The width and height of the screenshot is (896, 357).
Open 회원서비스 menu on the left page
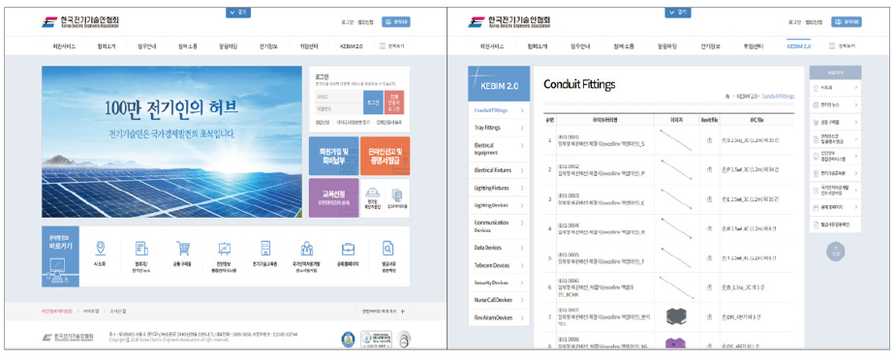[x=64, y=46]
